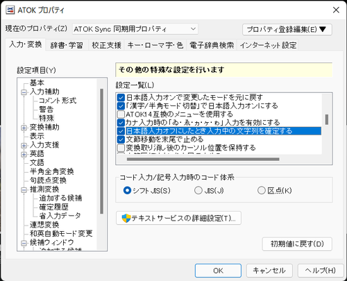This screenshot has height=281, width=347.
Task: Open help with the ヘルプ(H) button
Action: click(321, 271)
